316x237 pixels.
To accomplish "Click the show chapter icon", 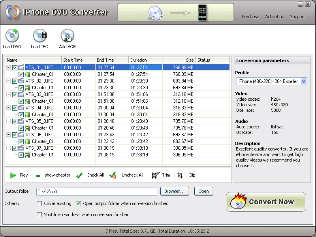I will click(38, 176).
